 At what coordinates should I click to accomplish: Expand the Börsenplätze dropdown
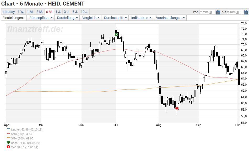(x=41, y=18)
